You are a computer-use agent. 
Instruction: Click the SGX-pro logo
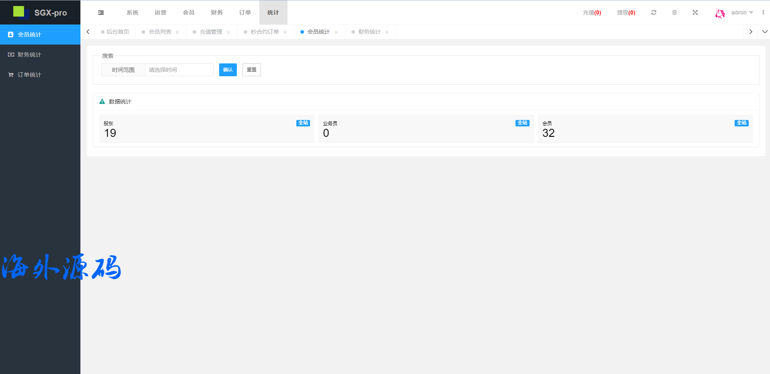click(x=40, y=12)
